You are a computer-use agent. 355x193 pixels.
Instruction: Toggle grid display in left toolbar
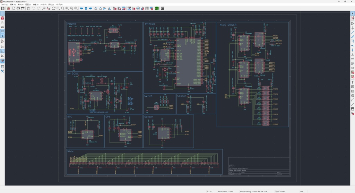2,13
